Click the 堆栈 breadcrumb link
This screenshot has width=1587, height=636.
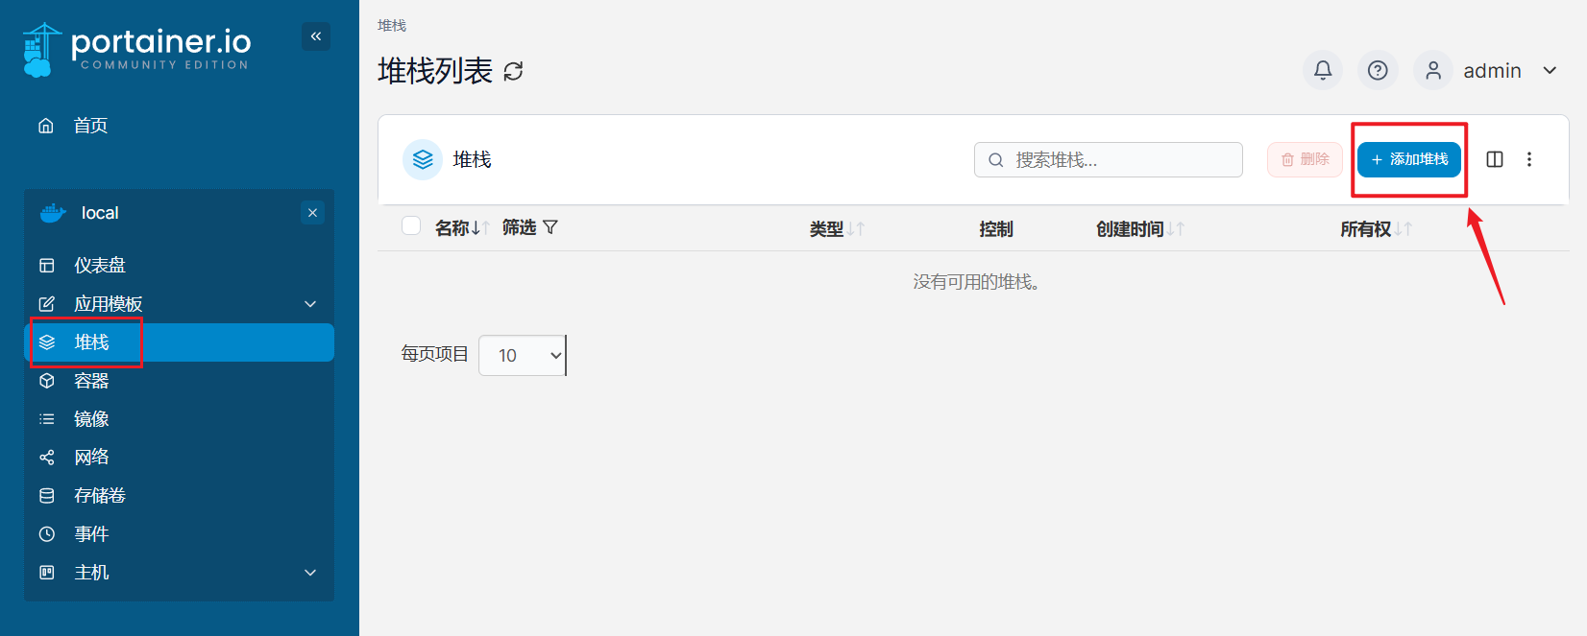(x=392, y=26)
